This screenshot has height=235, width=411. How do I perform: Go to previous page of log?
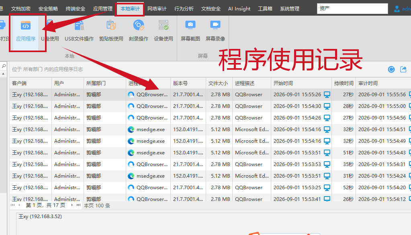[19, 205]
